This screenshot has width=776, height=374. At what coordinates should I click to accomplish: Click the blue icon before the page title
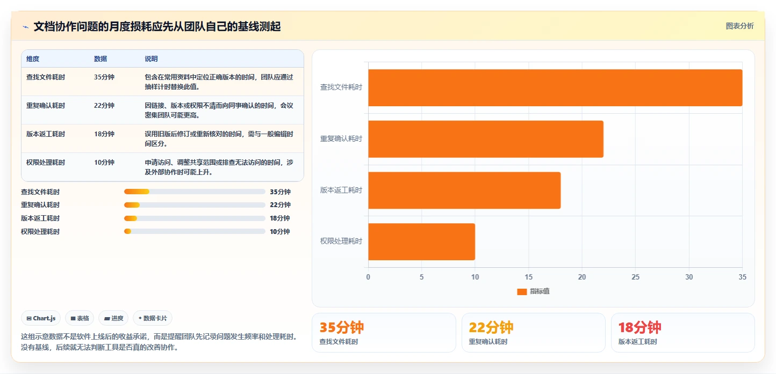pos(26,27)
